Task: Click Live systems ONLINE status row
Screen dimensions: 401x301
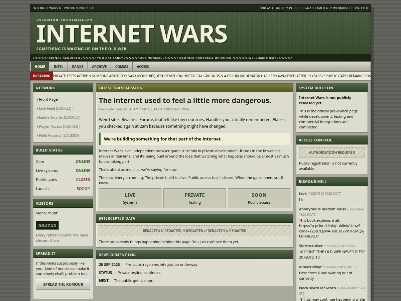Action: point(63,171)
